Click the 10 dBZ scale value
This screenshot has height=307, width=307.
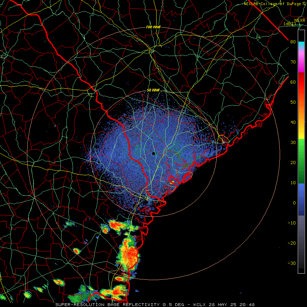pyautogui.click(x=293, y=183)
